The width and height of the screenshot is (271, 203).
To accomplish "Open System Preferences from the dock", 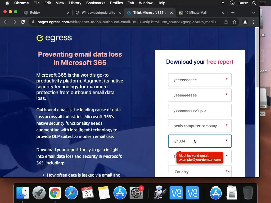I will (136, 193).
